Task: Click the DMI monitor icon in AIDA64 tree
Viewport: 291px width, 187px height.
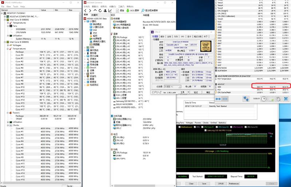Action: 91,30
